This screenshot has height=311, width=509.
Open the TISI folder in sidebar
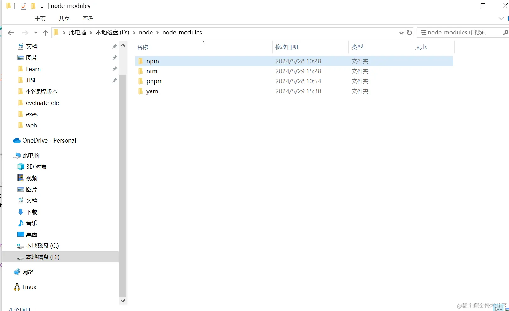click(31, 80)
